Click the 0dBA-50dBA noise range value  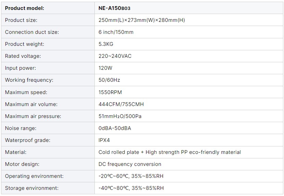click(x=115, y=128)
